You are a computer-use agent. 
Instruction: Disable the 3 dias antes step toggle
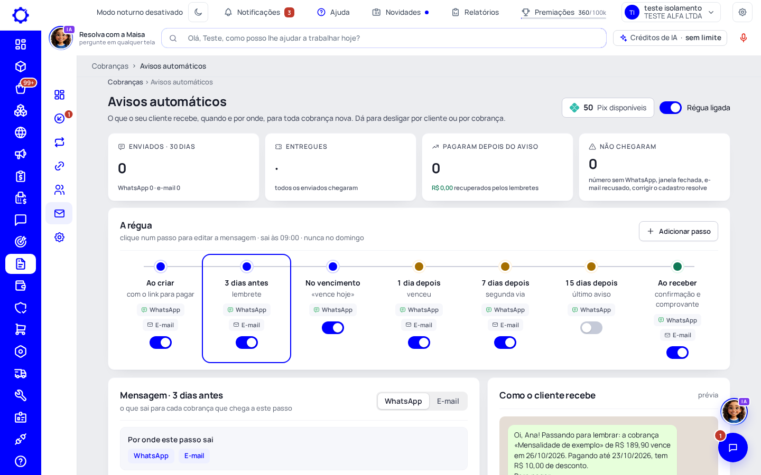click(247, 343)
